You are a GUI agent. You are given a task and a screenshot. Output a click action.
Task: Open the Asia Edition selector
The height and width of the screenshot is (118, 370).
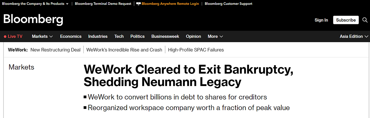pos(354,36)
